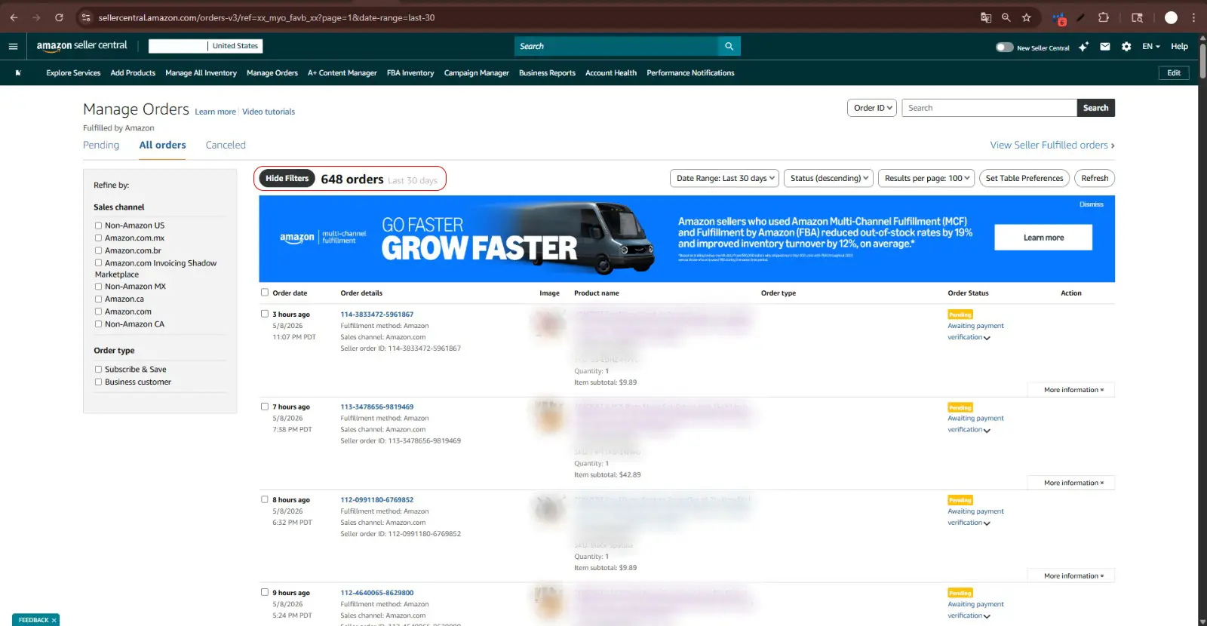Click Set Table Preferences

1024,178
